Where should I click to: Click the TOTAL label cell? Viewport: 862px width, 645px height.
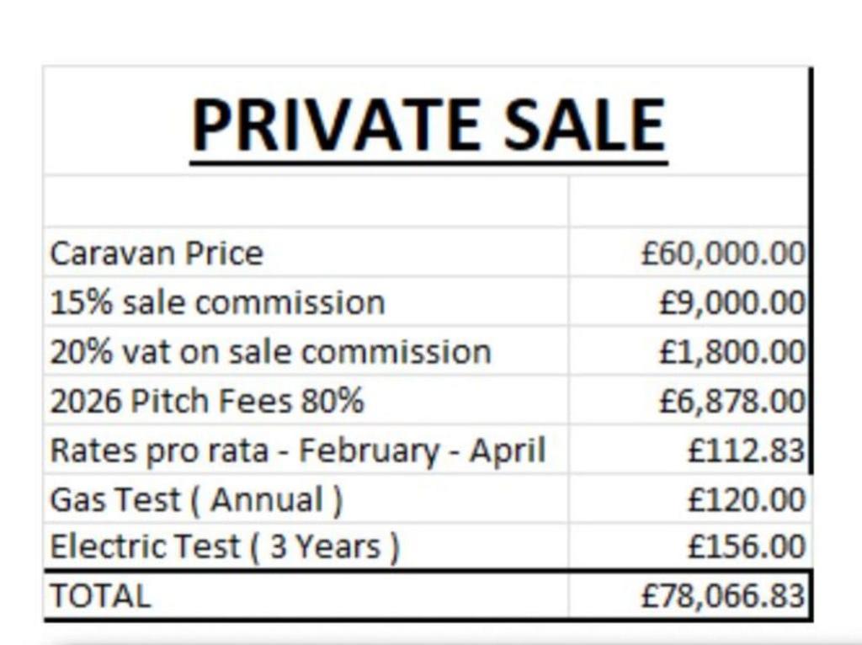tap(306, 595)
